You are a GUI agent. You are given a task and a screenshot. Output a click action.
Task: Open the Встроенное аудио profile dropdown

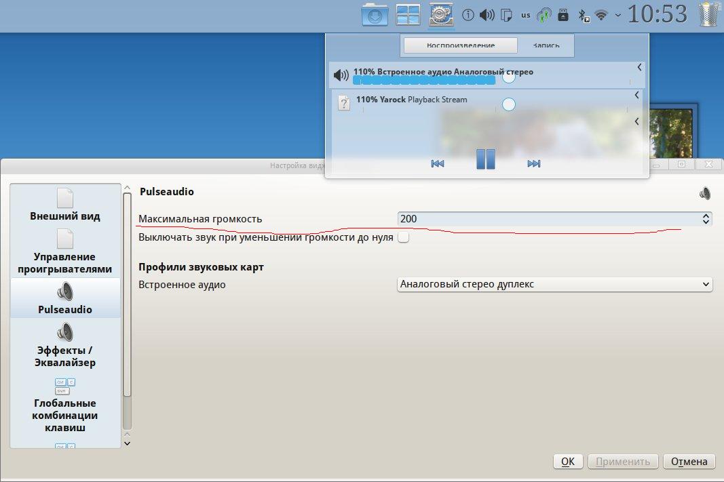(x=554, y=284)
